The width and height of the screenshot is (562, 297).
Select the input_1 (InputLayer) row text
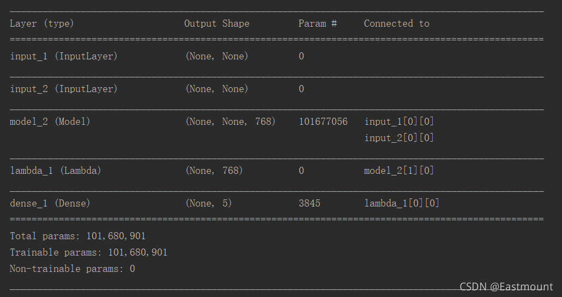[63, 56]
